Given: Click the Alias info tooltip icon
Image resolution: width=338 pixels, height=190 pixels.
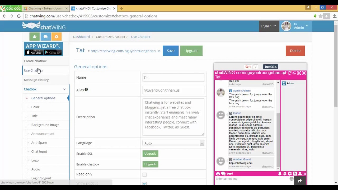Looking at the screenshot, I should [x=86, y=90].
